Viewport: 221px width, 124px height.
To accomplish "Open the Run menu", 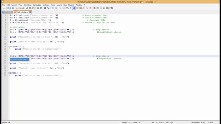I will [x=65, y=5].
